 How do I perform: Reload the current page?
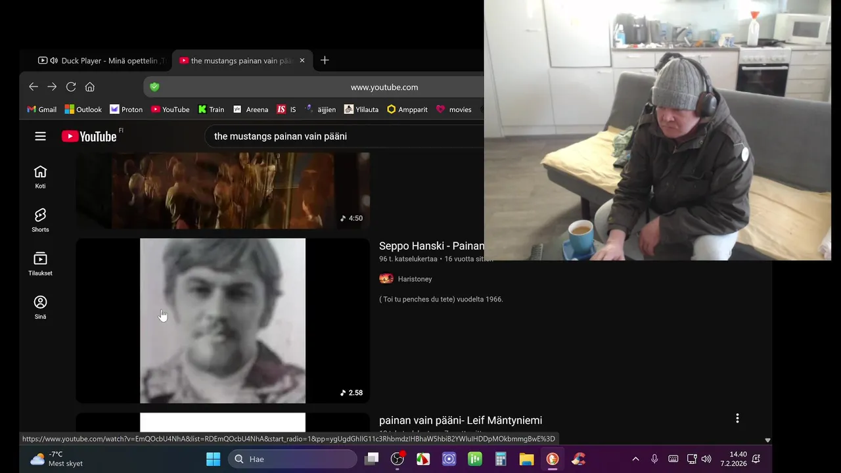pyautogui.click(x=71, y=87)
